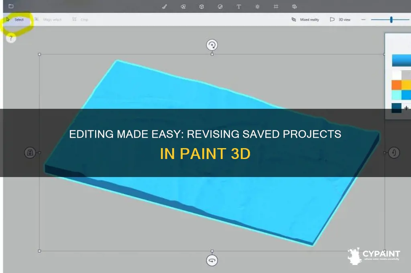The width and height of the screenshot is (411, 273).
Task: Click the top-middle selection edge handle
Action: 212,54
